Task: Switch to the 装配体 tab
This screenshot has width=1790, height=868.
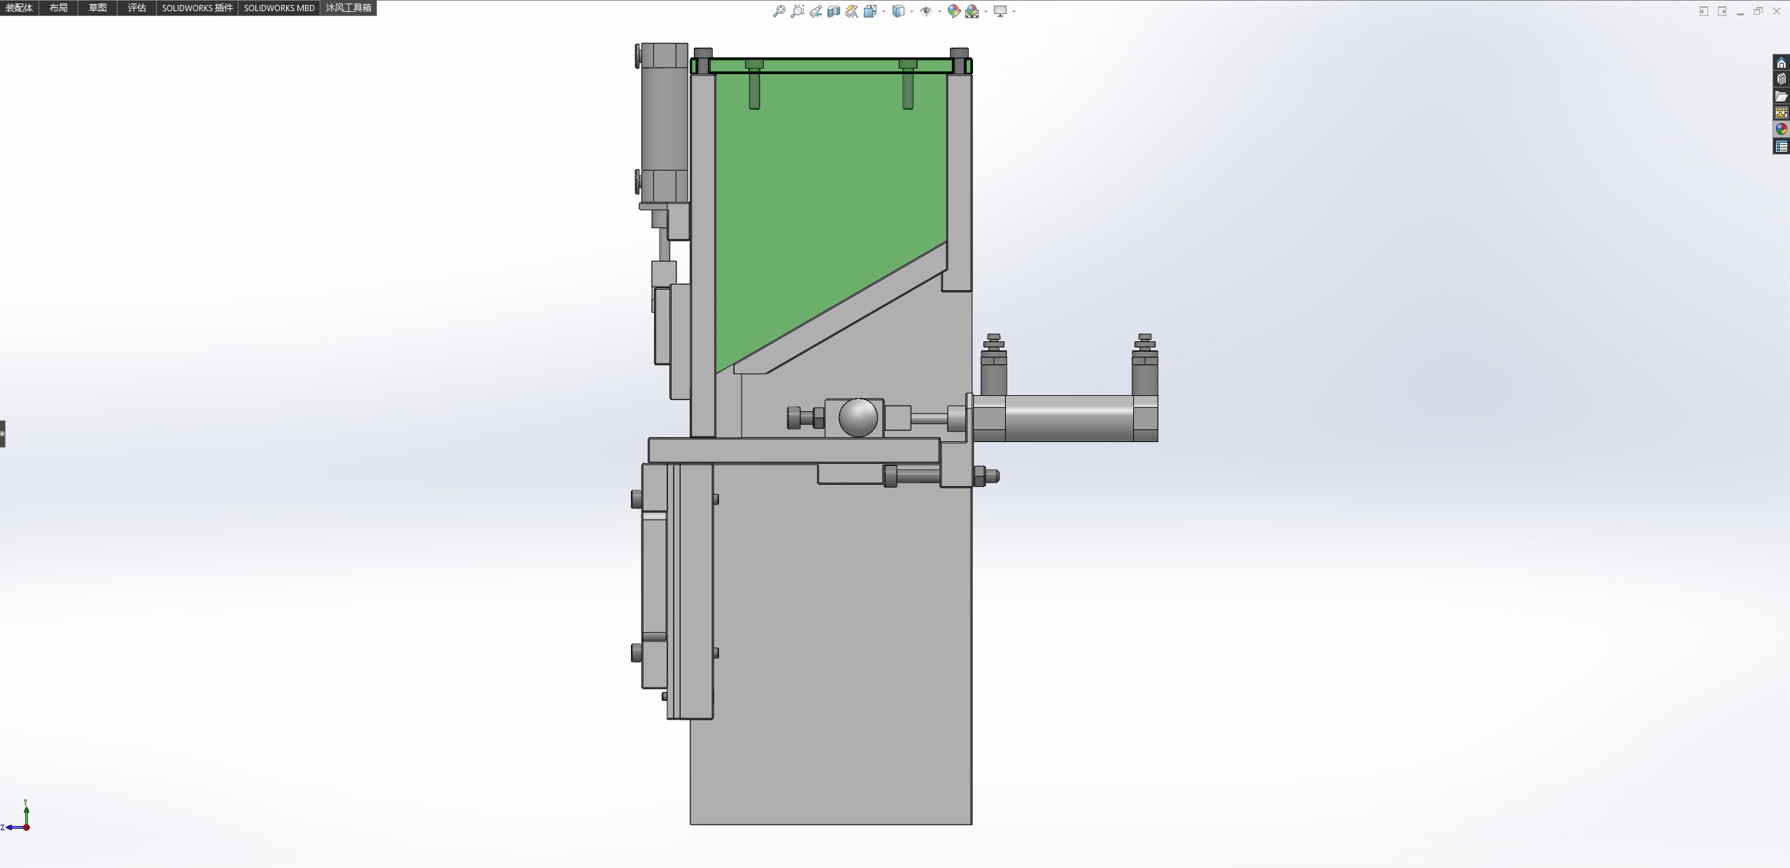Action: [x=19, y=8]
